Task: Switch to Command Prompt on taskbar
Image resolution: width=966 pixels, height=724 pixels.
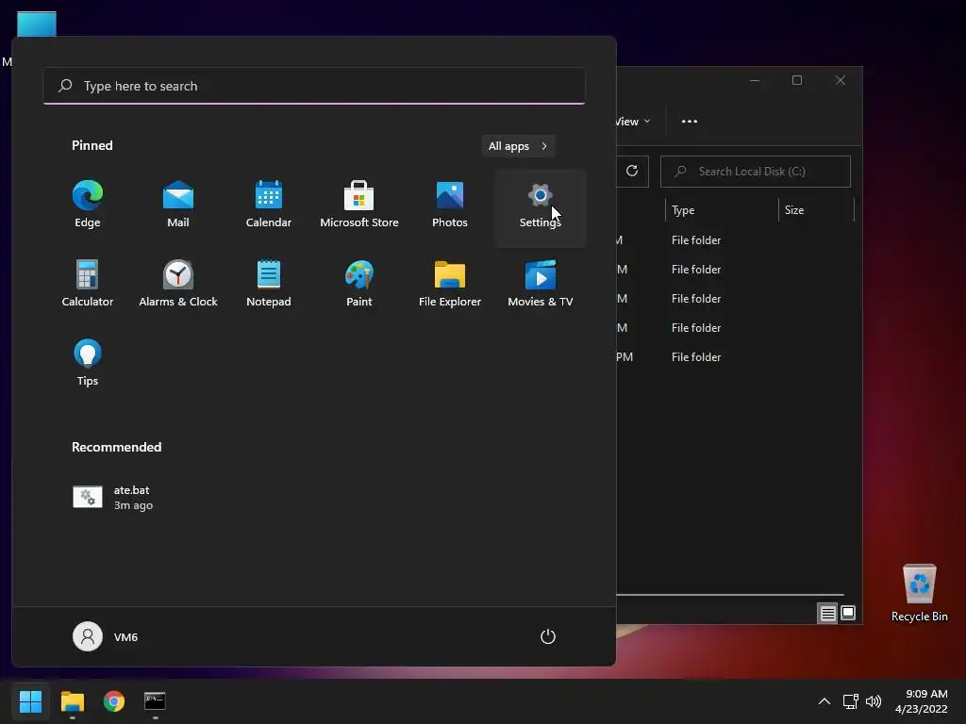Action: point(155,701)
